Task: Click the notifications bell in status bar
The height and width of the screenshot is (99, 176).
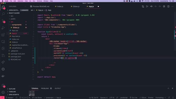Action: coord(173,98)
